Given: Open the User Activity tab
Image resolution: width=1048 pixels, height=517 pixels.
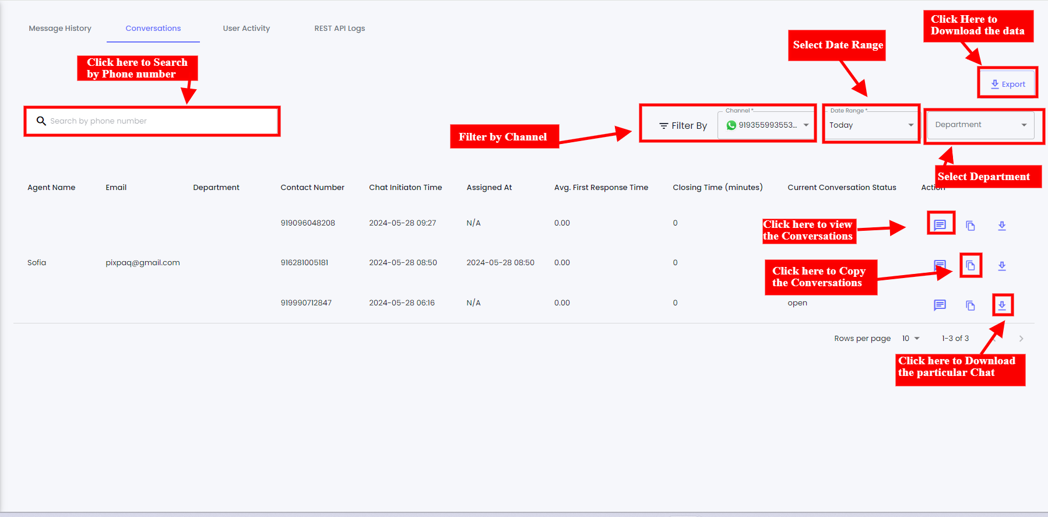Looking at the screenshot, I should tap(246, 28).
